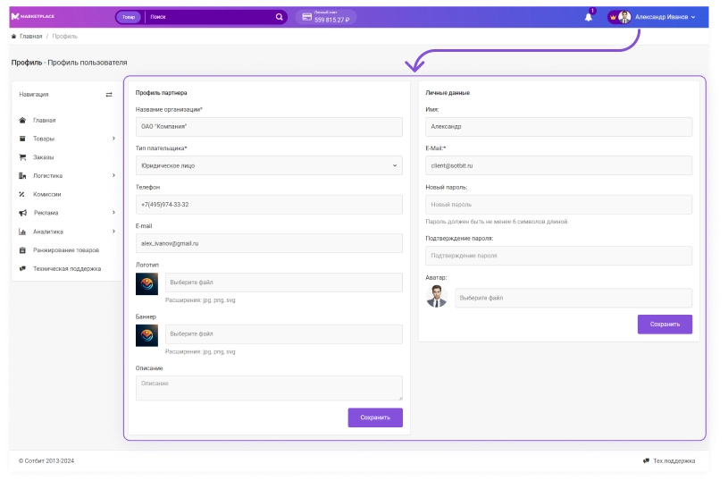Click the Реклама megaphone icon
Image resolution: width=728 pixels, height=481 pixels.
point(22,213)
